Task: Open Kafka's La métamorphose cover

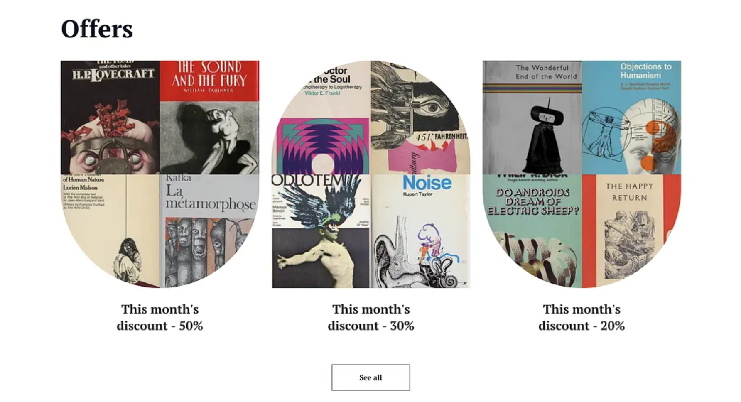Action: click(210, 231)
